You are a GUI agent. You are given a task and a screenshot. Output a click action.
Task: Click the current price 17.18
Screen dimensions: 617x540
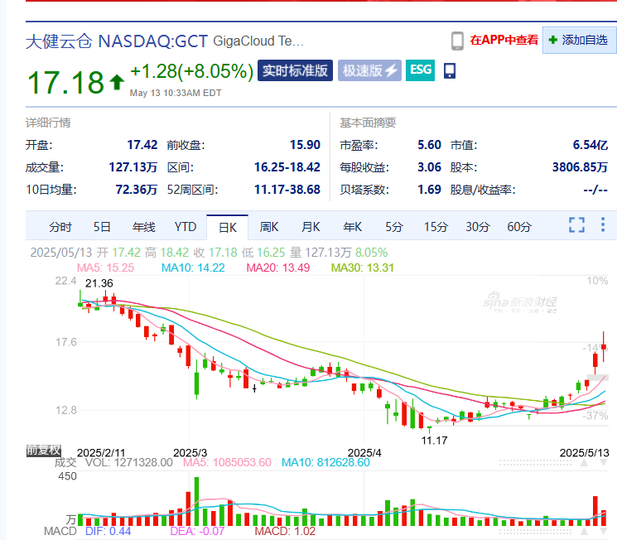(x=65, y=83)
